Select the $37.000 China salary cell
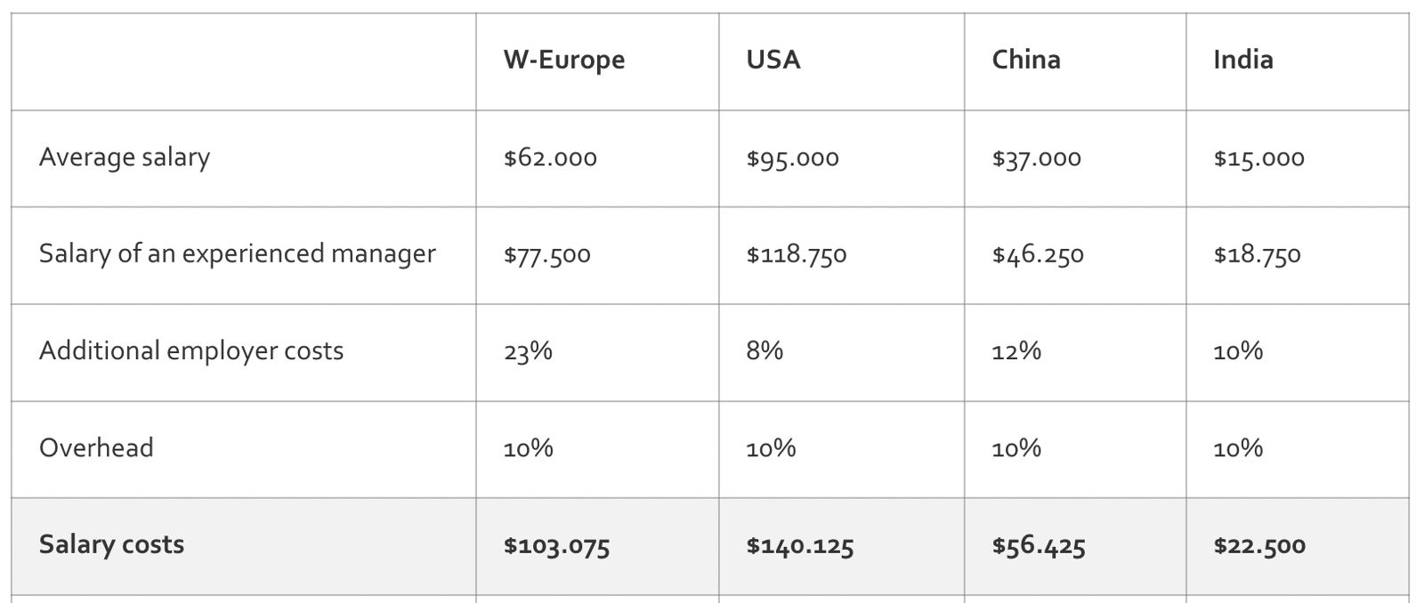 (1036, 158)
